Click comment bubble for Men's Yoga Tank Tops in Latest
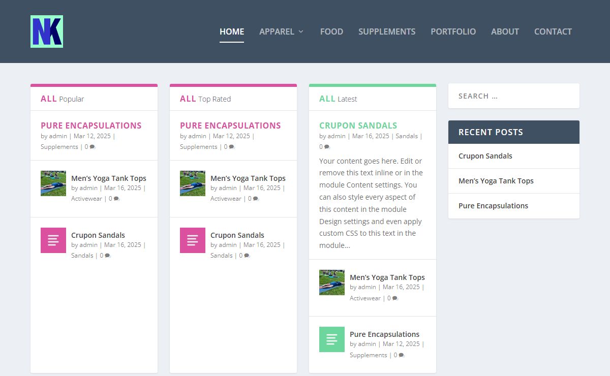Screen dimensions: 610x376 tap(395, 298)
